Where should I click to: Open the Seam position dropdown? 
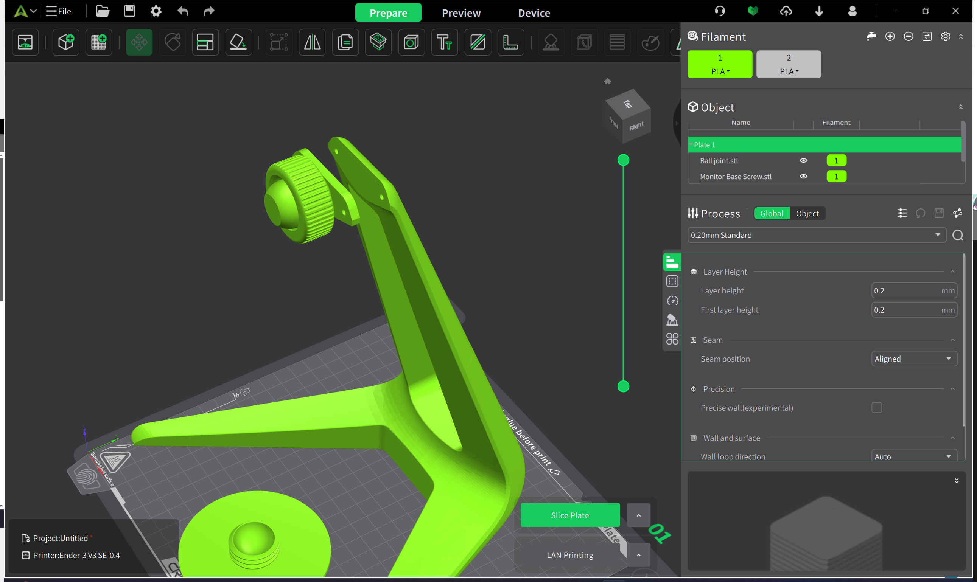(x=914, y=359)
